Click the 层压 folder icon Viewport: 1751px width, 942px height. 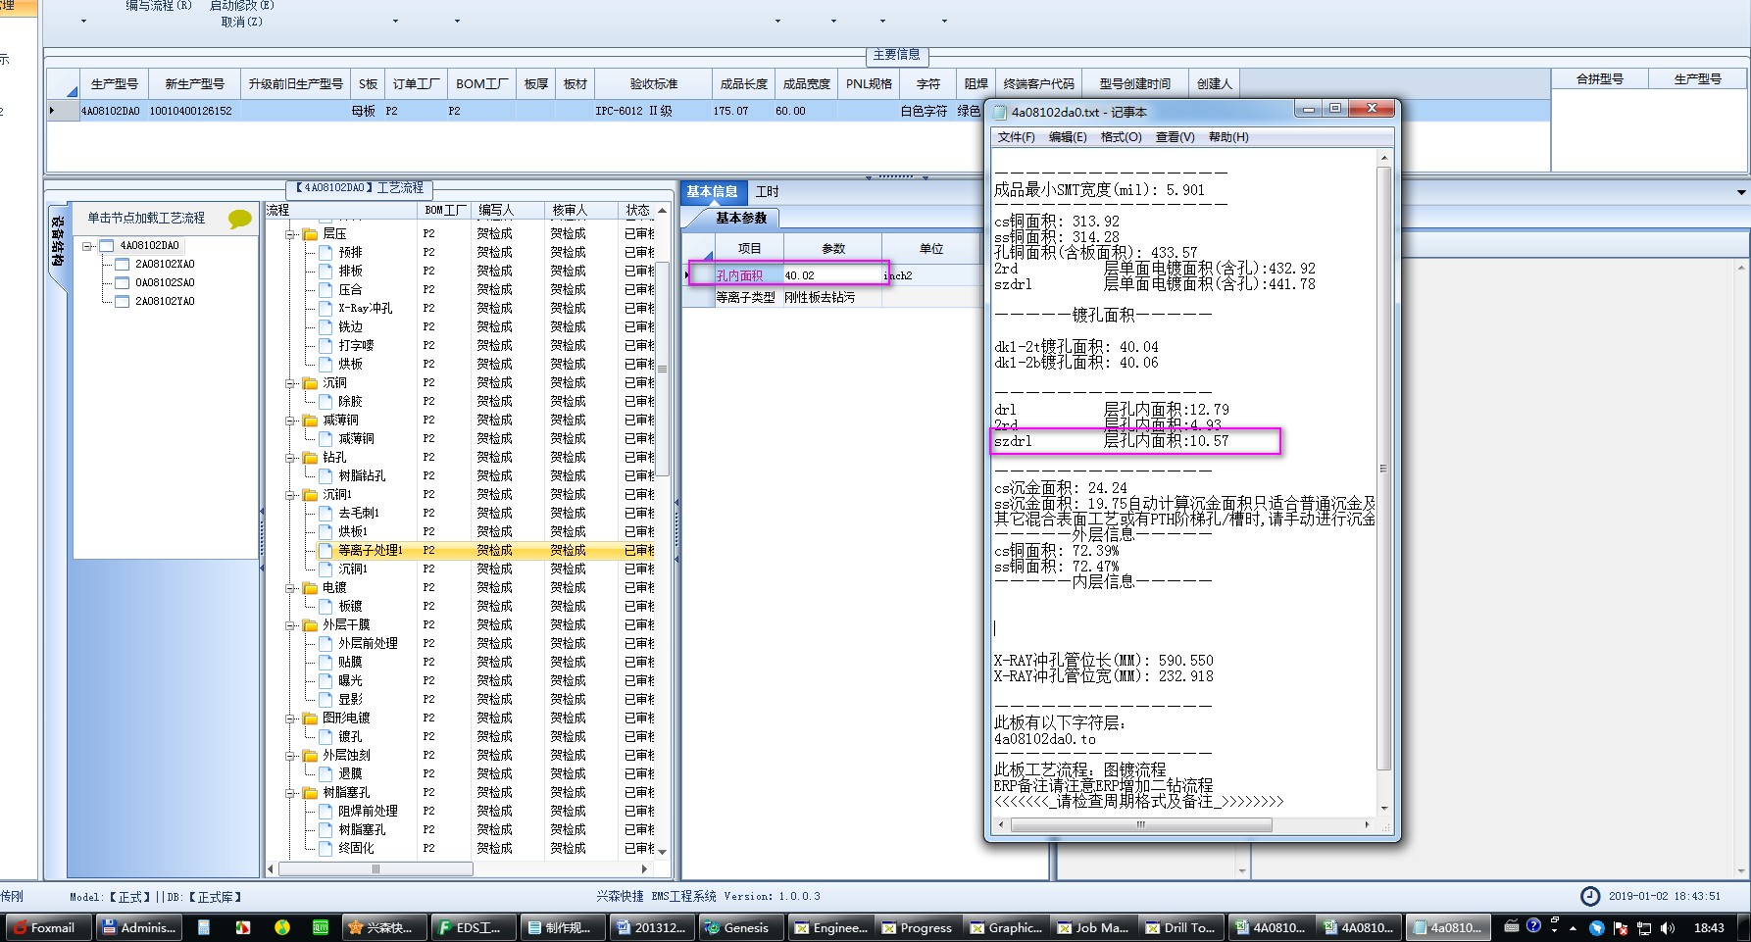[x=311, y=234]
